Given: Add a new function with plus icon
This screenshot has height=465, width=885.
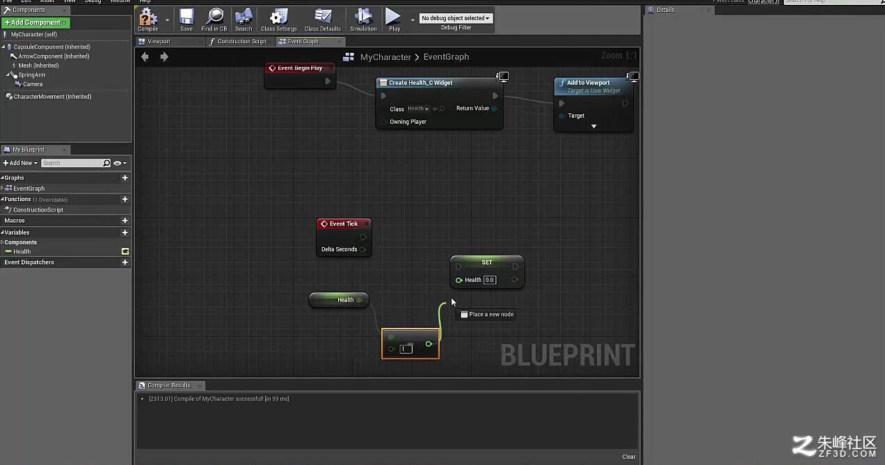Looking at the screenshot, I should [x=125, y=199].
